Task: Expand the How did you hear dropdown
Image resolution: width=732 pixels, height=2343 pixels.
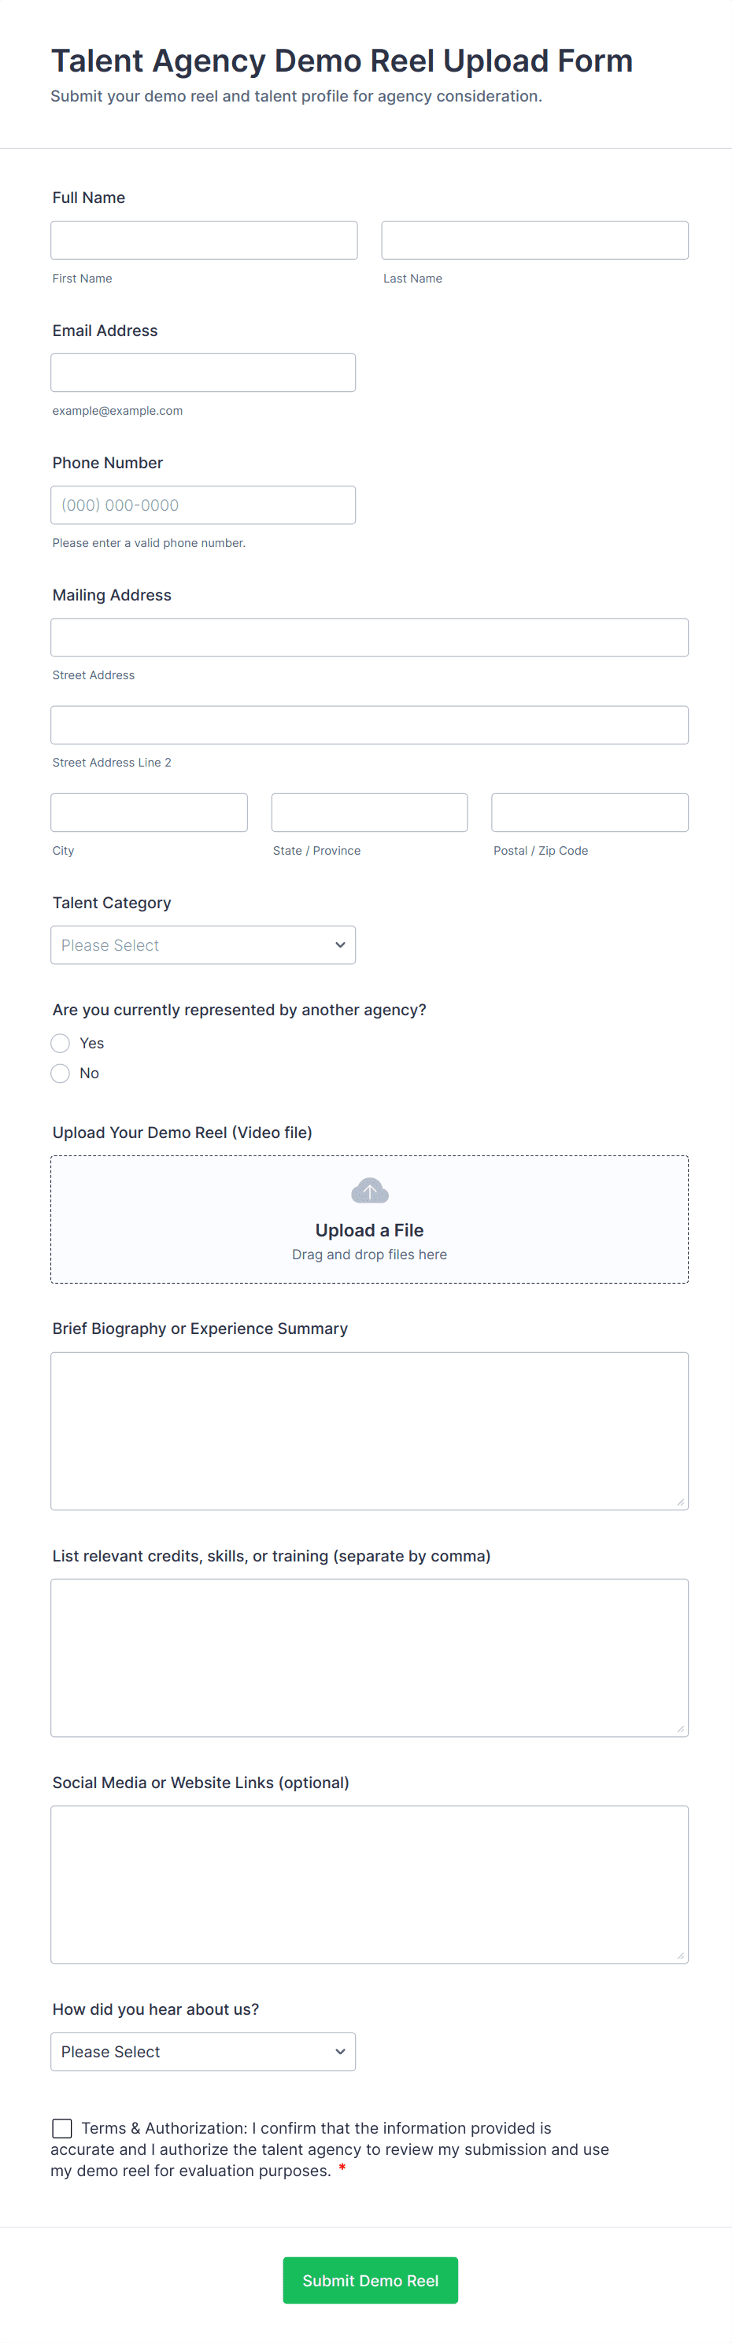Action: coord(203,2052)
